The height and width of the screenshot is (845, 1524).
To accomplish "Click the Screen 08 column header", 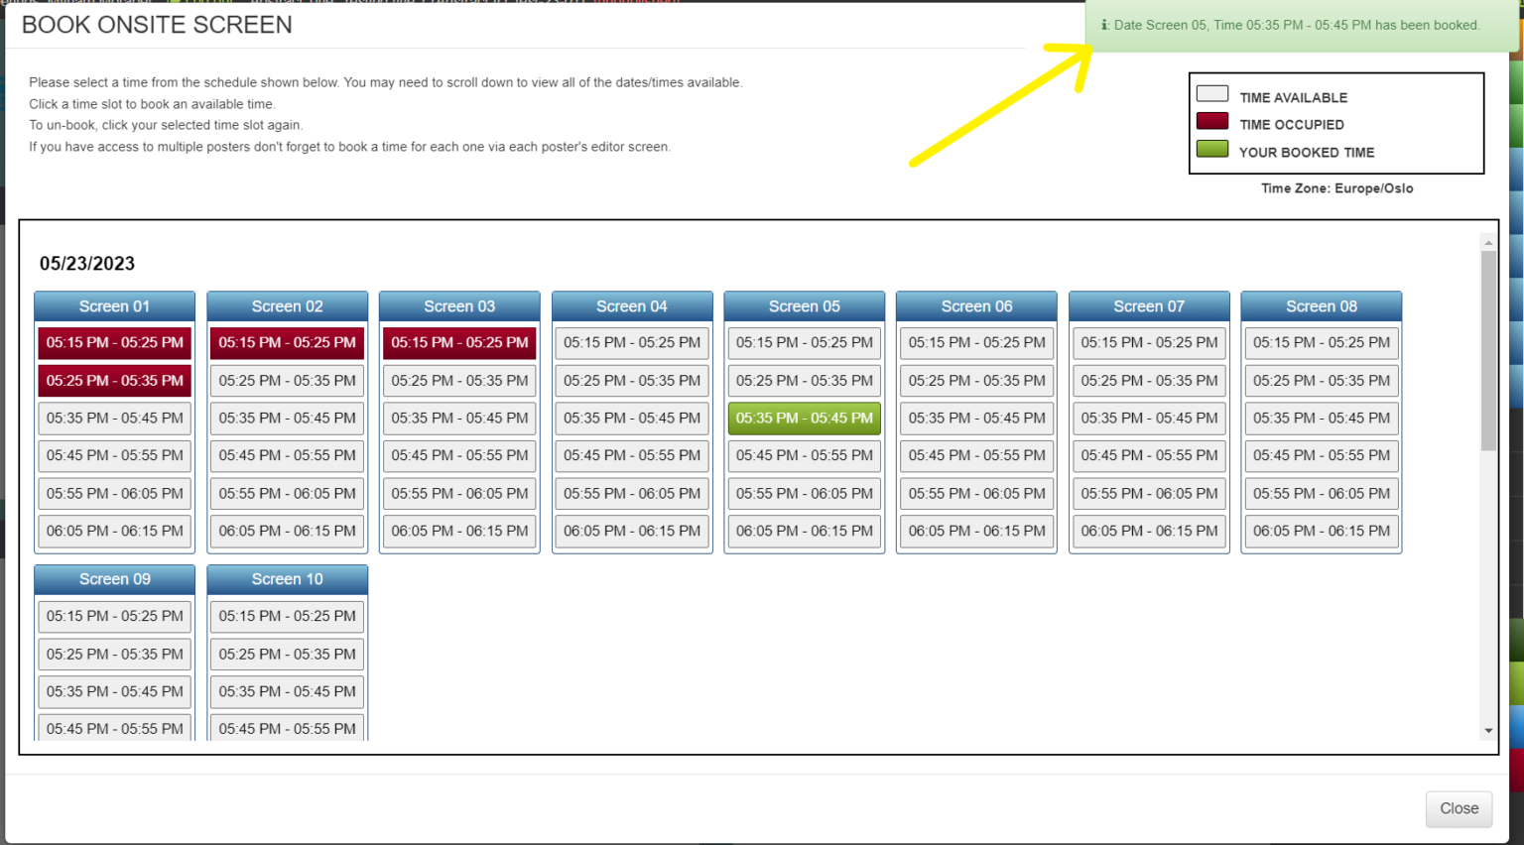I will 1322,306.
